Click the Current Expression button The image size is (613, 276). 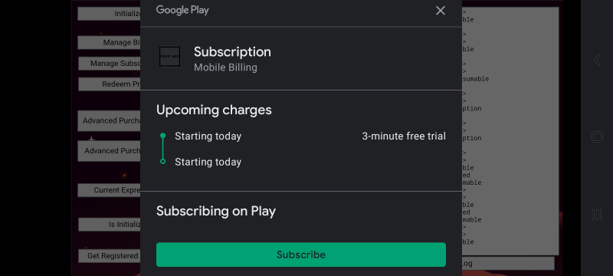click(109, 190)
